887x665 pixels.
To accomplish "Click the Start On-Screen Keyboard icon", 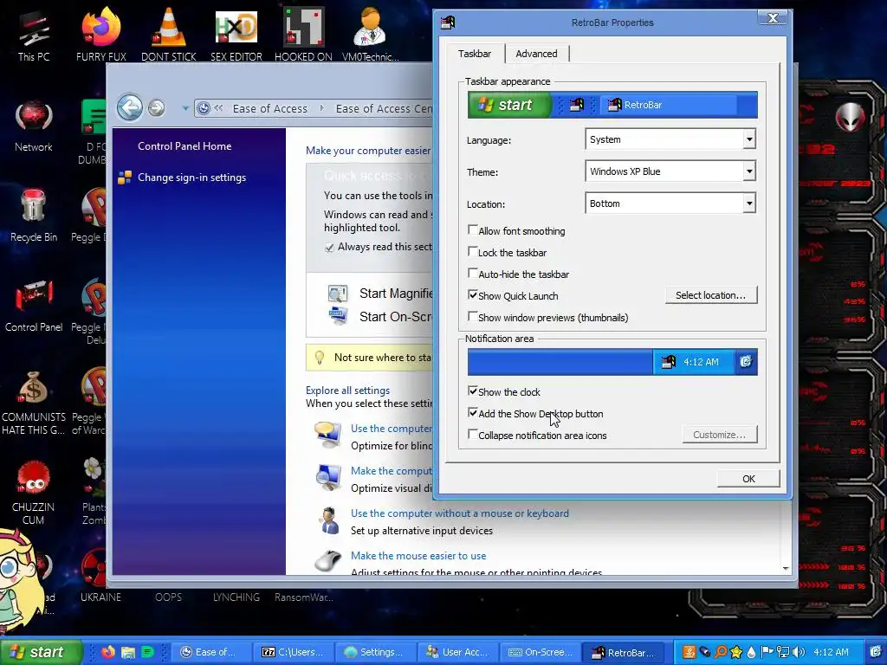I will [338, 315].
